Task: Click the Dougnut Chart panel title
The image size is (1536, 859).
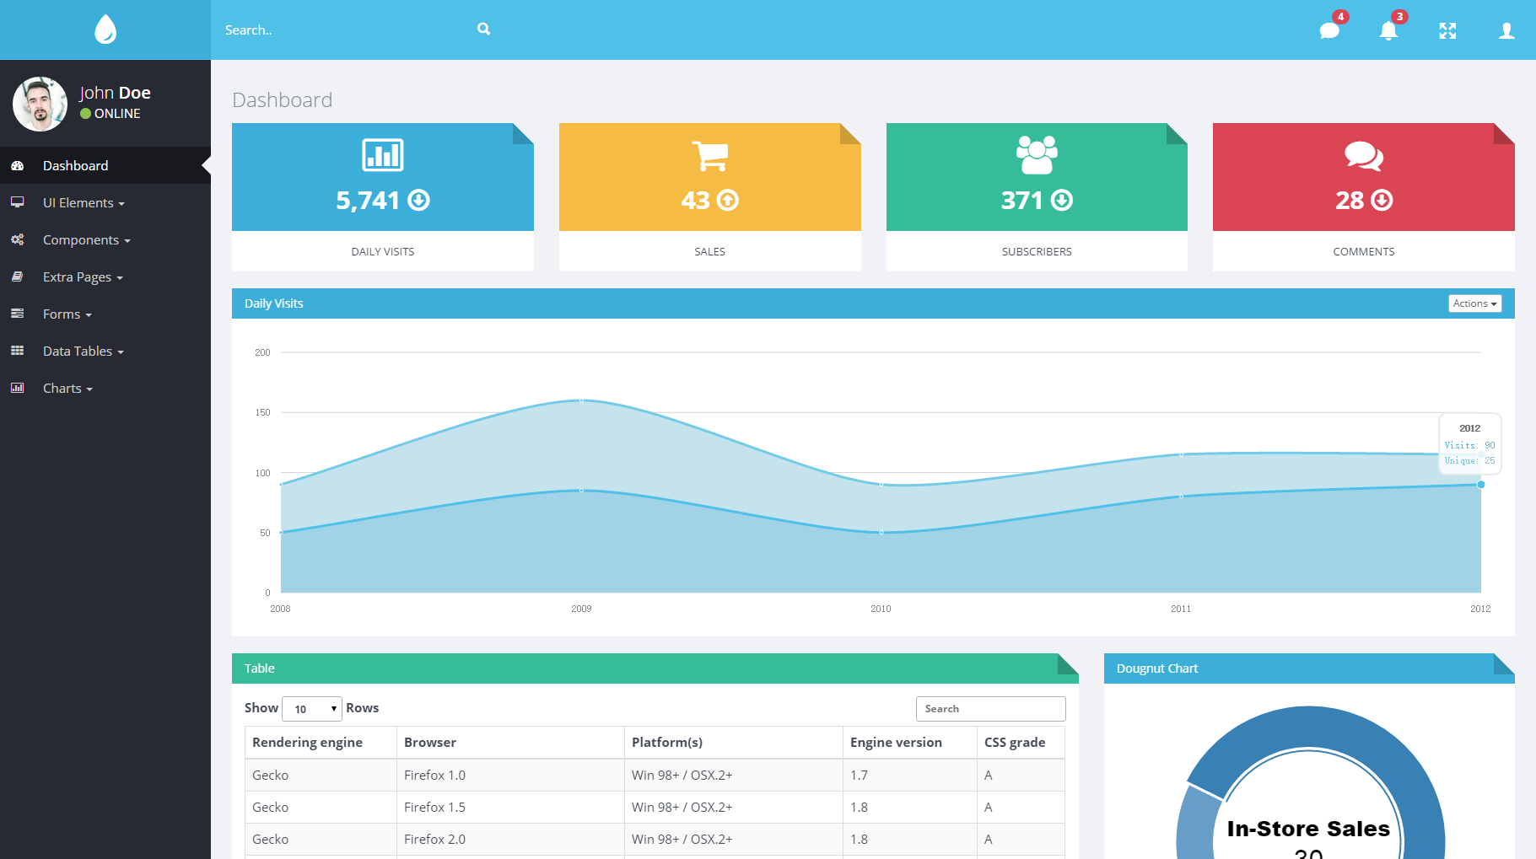Action: (x=1157, y=668)
